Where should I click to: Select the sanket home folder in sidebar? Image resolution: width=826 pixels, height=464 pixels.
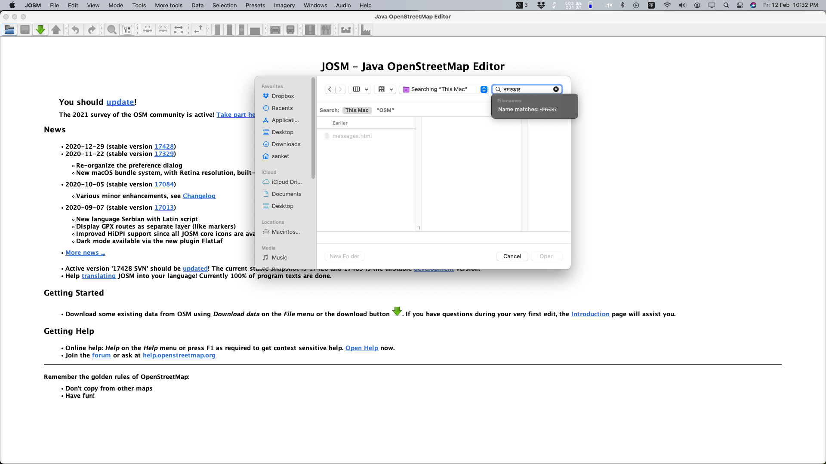280,156
